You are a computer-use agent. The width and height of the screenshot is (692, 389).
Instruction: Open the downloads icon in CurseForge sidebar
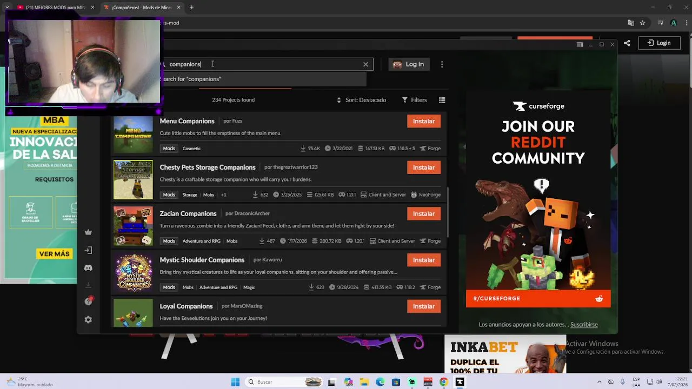(x=88, y=285)
